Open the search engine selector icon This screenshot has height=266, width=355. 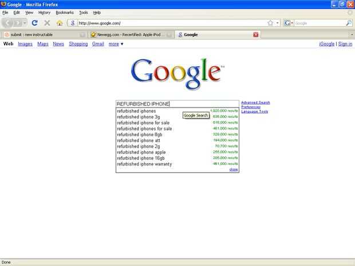[x=288, y=23]
